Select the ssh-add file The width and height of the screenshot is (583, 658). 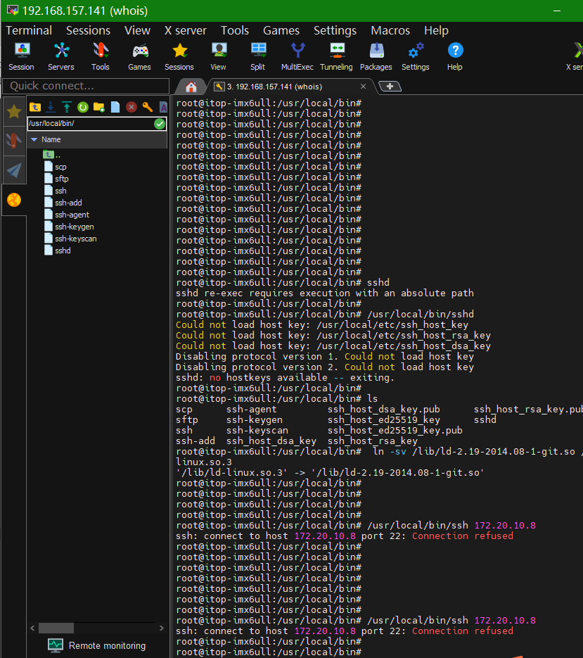63,203
